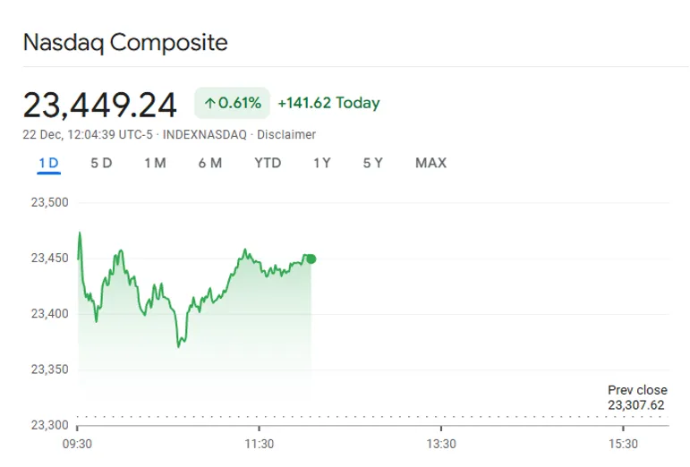Click the green up arrow in percent badge

(x=210, y=104)
